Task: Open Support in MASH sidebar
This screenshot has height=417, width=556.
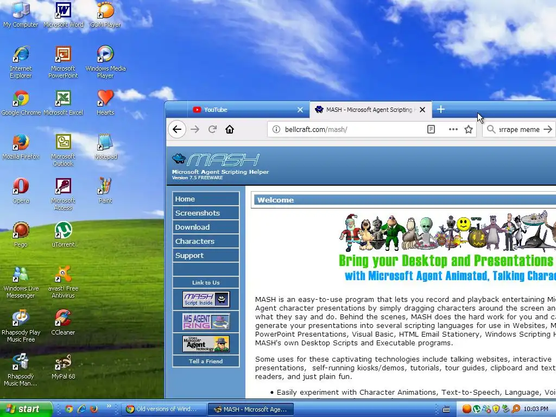Action: tap(206, 256)
